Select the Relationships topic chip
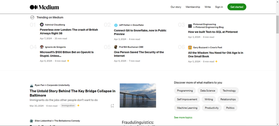Screen dimensions: 279x126 (228, 99)
